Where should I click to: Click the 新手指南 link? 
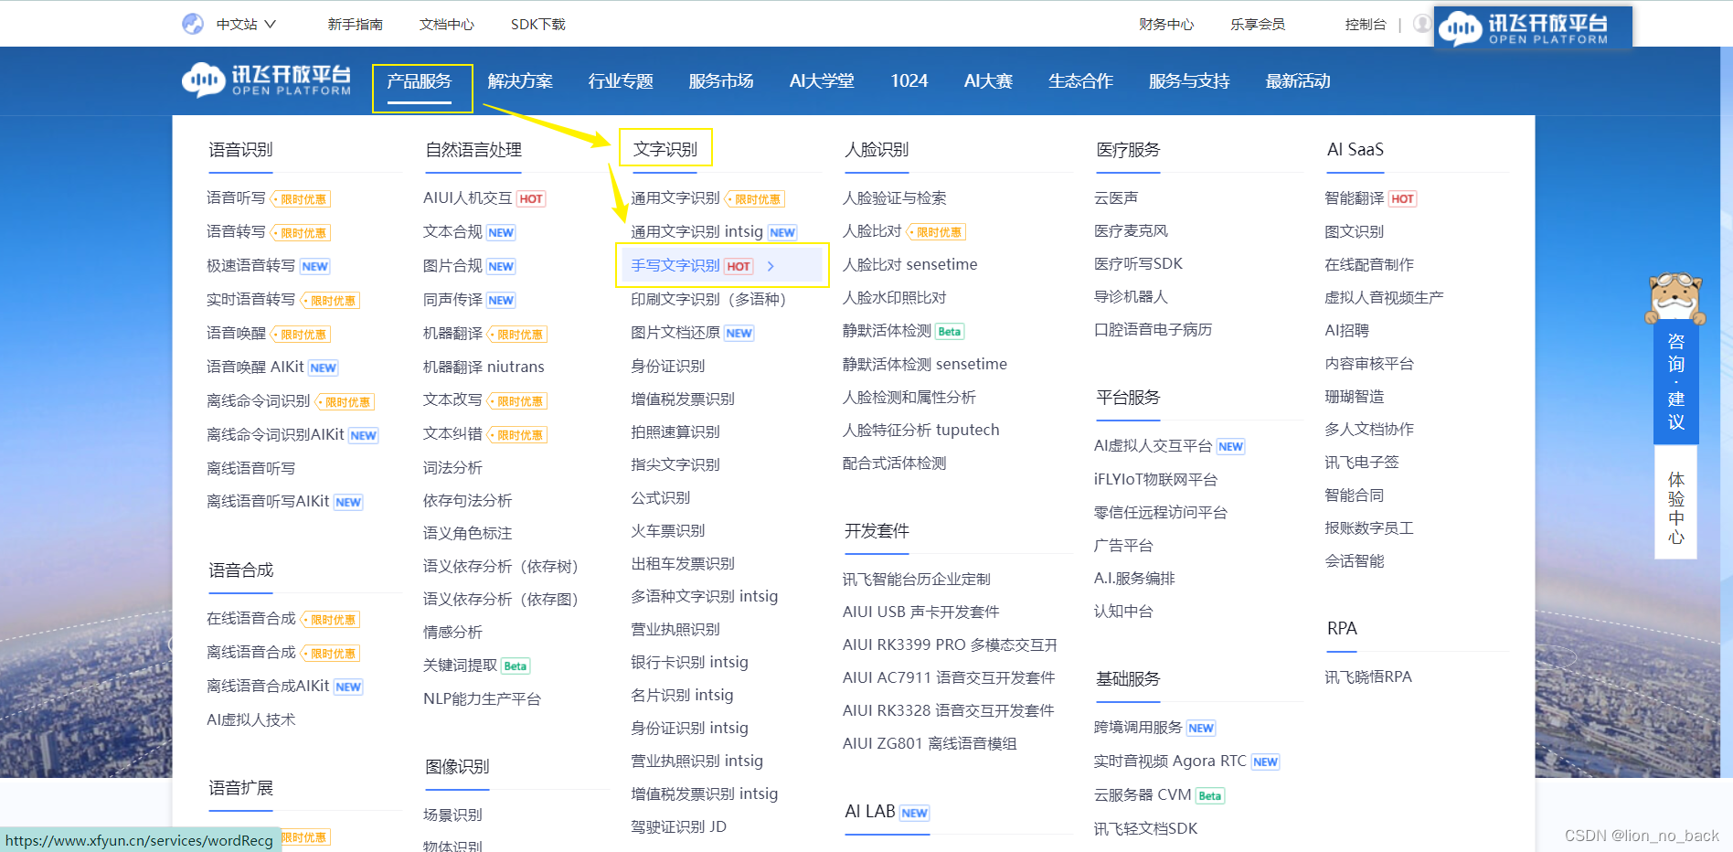[356, 24]
